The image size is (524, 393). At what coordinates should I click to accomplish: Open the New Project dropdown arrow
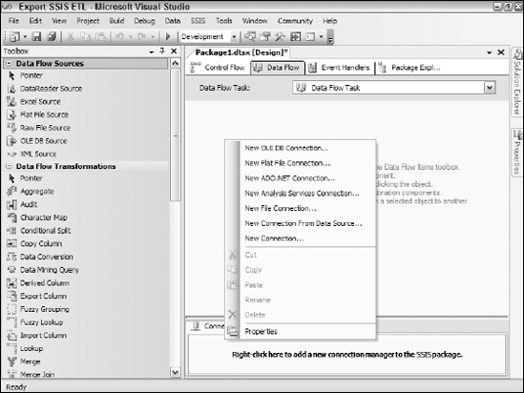(x=25, y=36)
